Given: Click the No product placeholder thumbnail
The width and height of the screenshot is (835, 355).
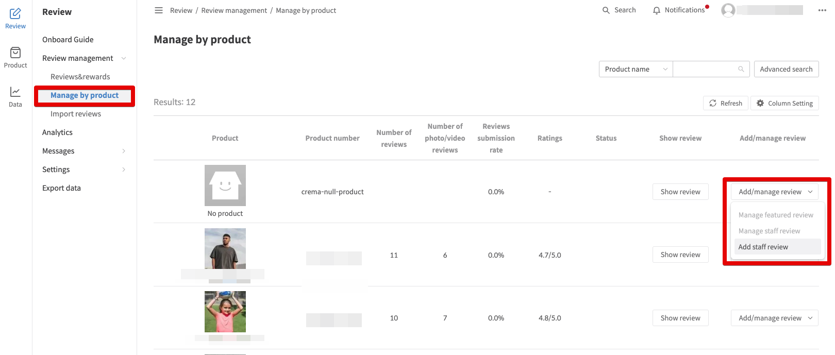Looking at the screenshot, I should pyautogui.click(x=225, y=185).
